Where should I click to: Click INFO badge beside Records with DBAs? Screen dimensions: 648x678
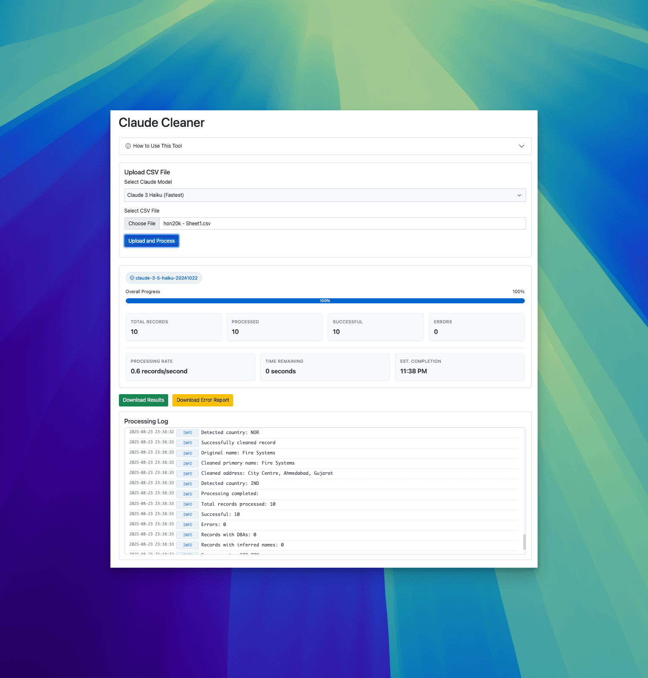[187, 535]
